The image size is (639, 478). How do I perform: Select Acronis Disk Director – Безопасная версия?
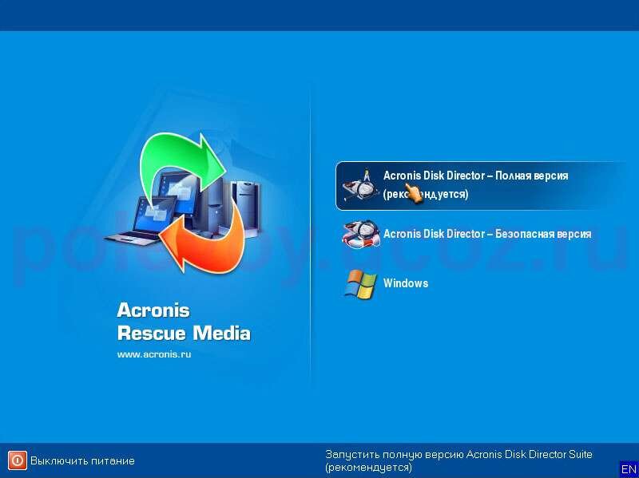pyautogui.click(x=486, y=234)
